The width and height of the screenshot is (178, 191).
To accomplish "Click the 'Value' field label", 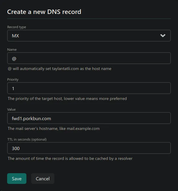I will 11,109.
